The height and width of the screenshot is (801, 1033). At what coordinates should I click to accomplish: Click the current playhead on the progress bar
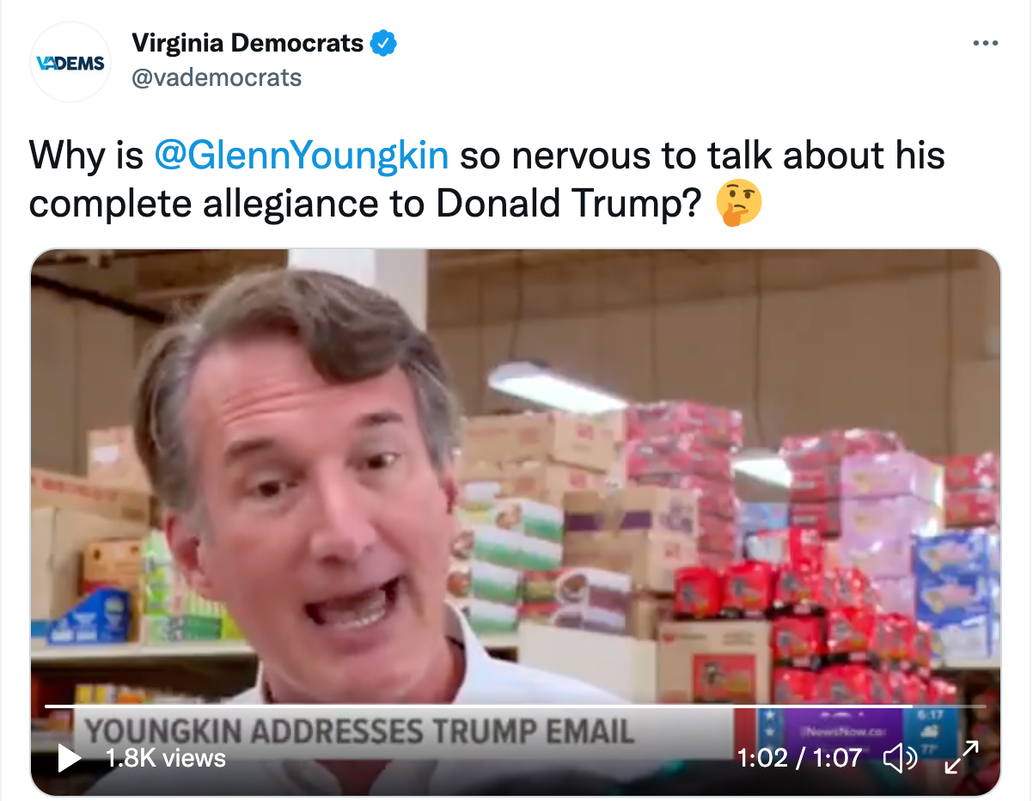tap(912, 706)
